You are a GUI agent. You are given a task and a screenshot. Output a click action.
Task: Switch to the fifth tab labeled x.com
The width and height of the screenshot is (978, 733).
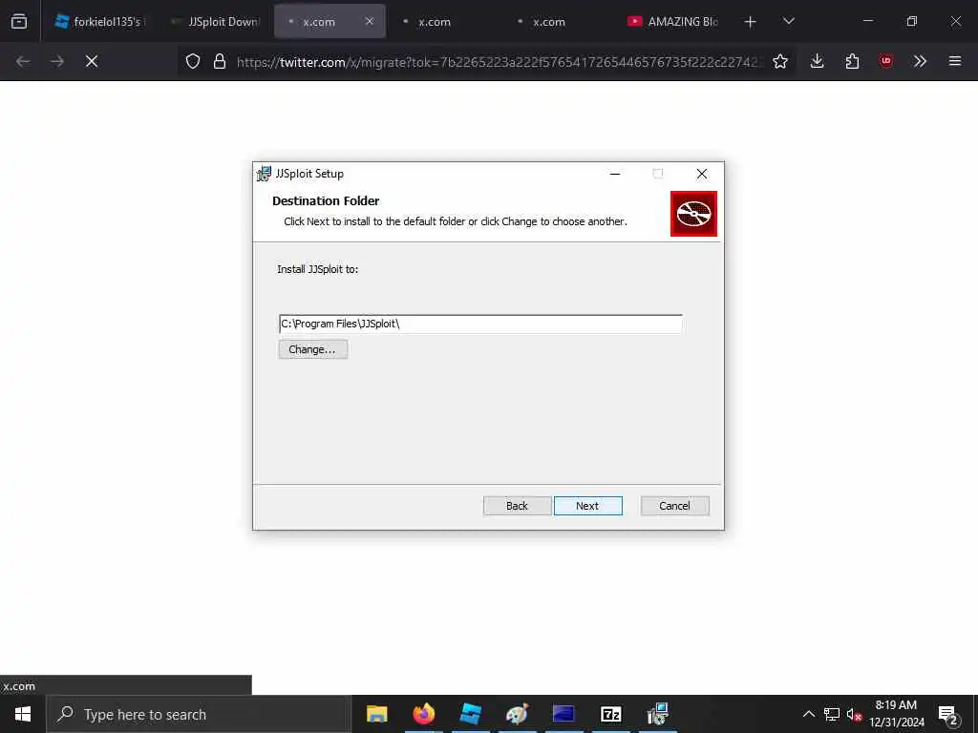[x=549, y=22]
